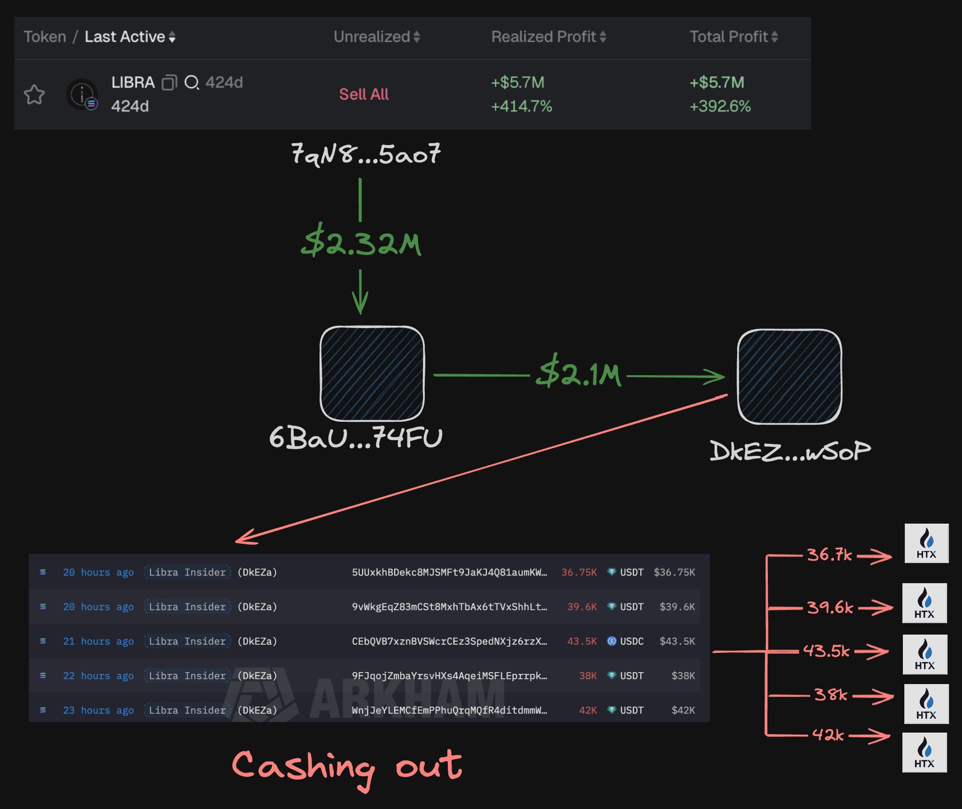Open recipient address 5UUxkhBDekc8MJSMFt9JaKJ4Q81aumKW
The height and width of the screenshot is (809, 962).
pyautogui.click(x=449, y=572)
